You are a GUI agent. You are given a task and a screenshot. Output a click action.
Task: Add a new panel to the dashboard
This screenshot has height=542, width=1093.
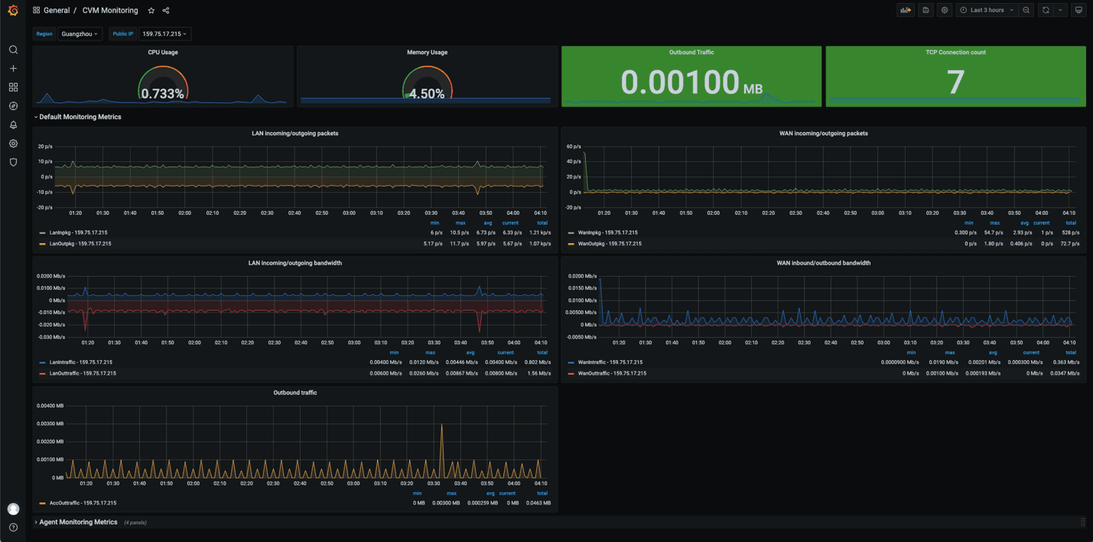pyautogui.click(x=906, y=10)
